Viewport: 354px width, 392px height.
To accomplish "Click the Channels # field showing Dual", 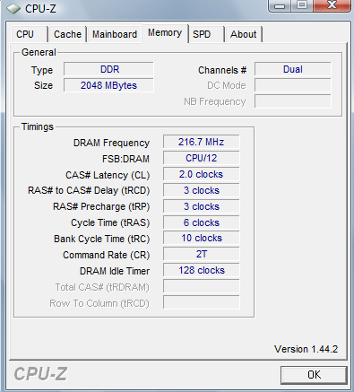I will point(293,69).
